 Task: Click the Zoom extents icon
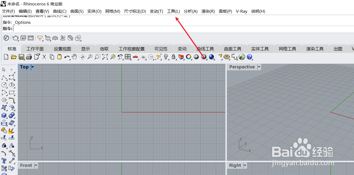105,57
